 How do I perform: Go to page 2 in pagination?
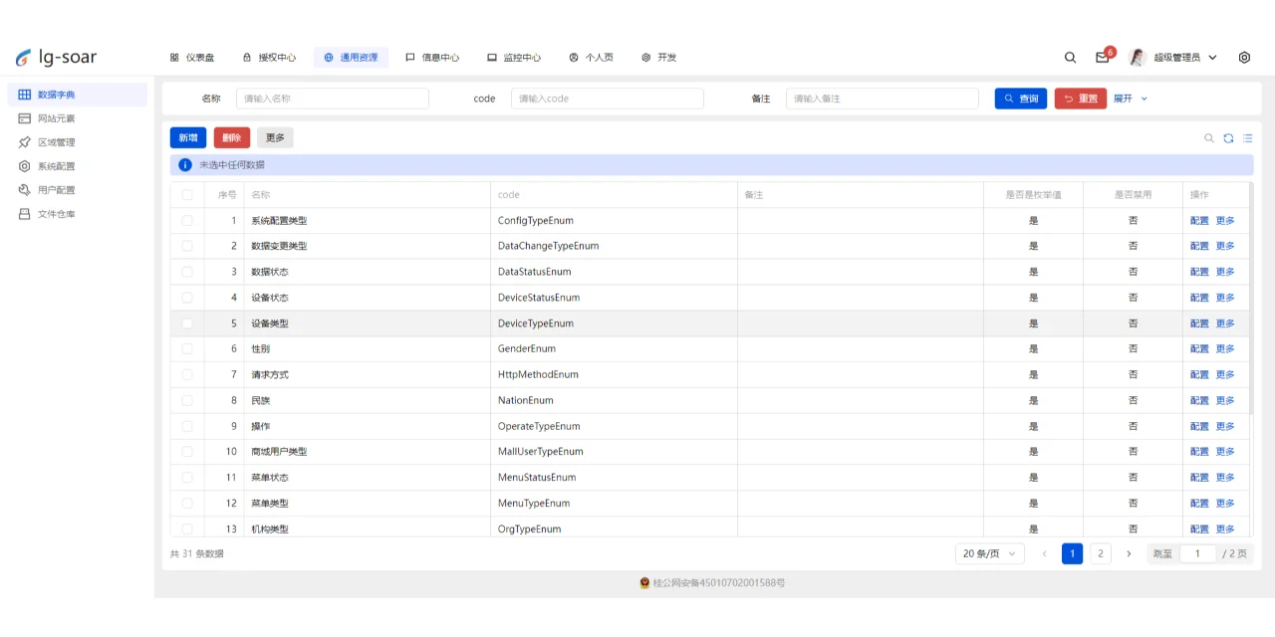click(1101, 553)
